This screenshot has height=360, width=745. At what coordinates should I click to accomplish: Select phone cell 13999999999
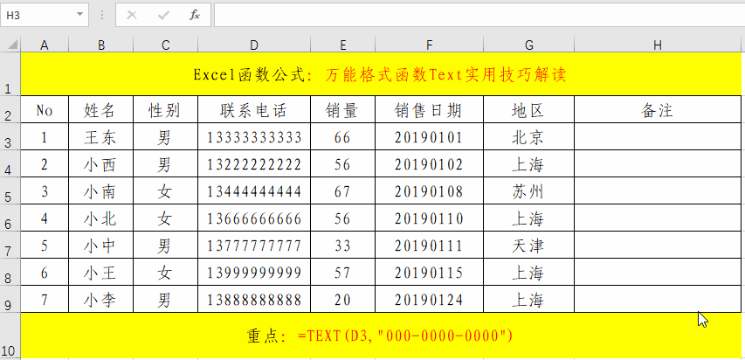(x=254, y=272)
